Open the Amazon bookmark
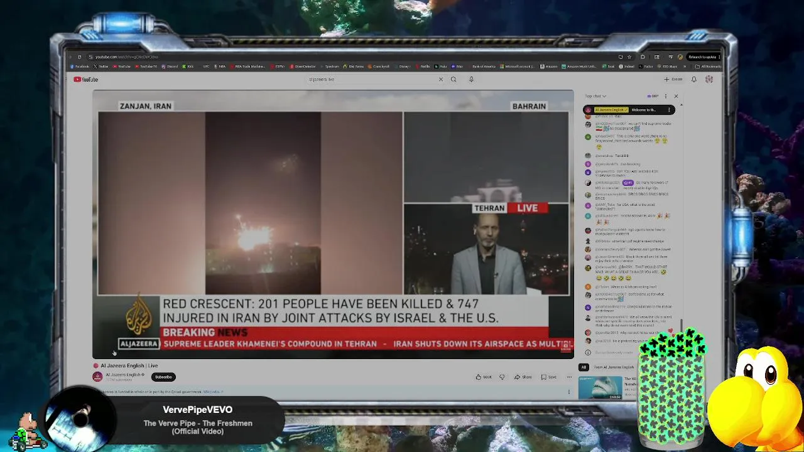This screenshot has height=452, width=804. click(549, 67)
